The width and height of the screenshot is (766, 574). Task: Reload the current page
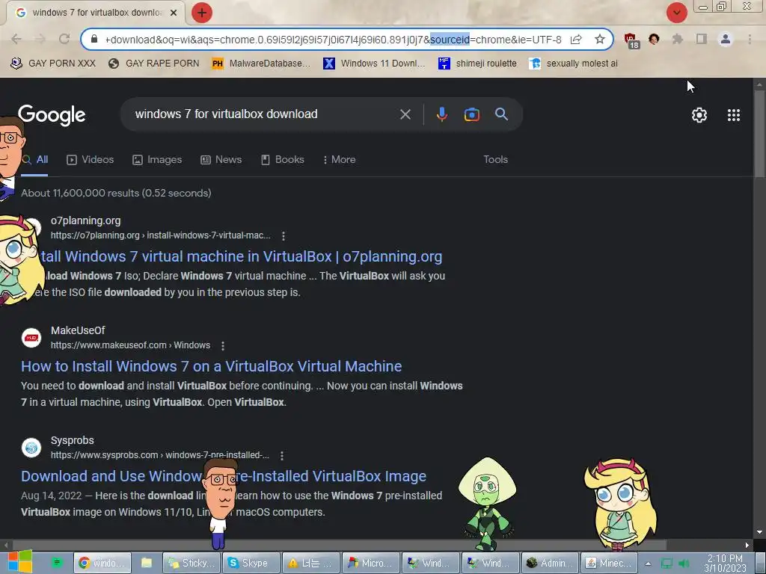coord(64,39)
